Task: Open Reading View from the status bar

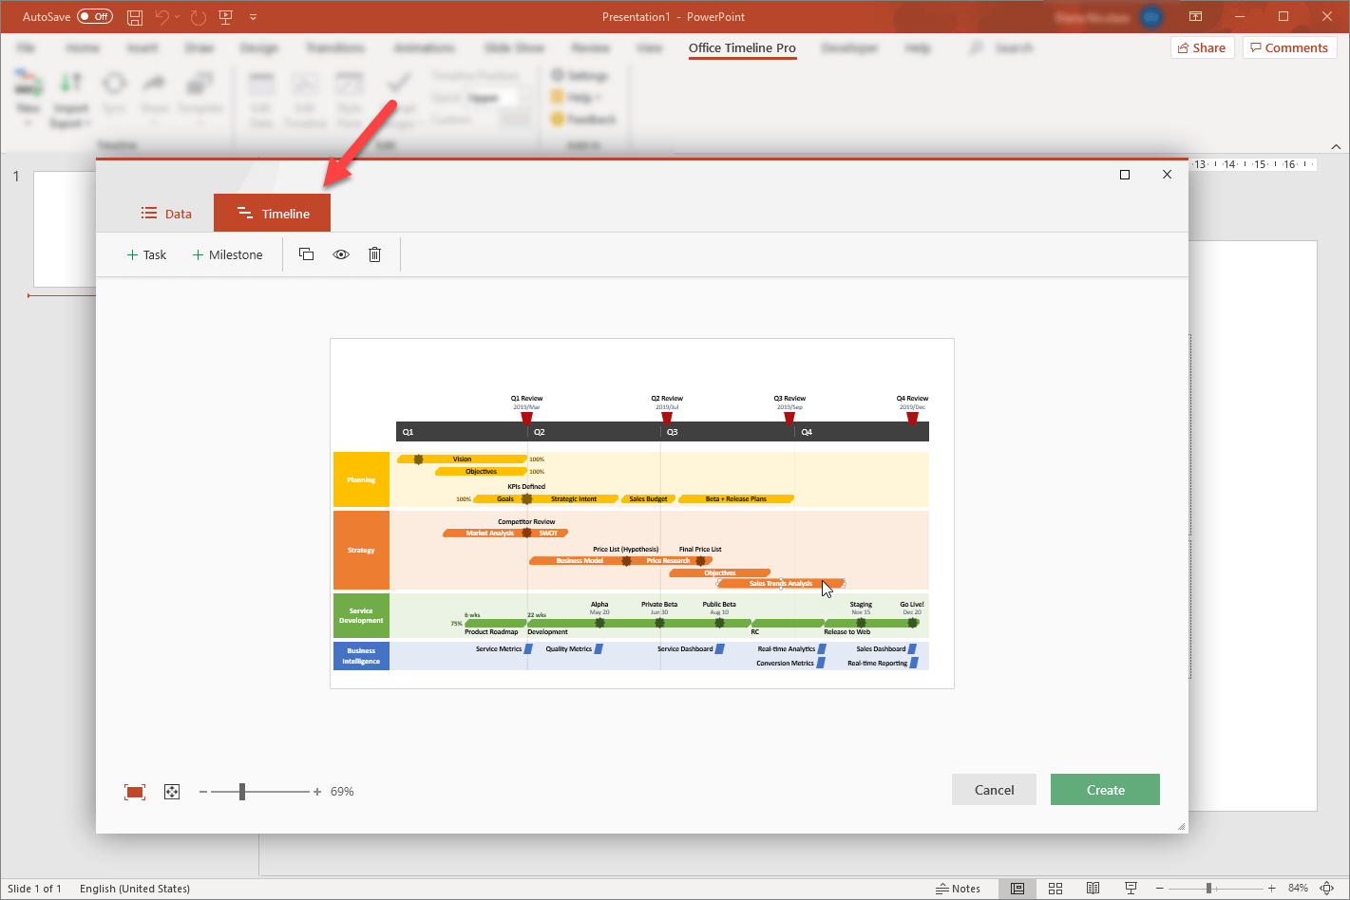Action: (x=1093, y=889)
